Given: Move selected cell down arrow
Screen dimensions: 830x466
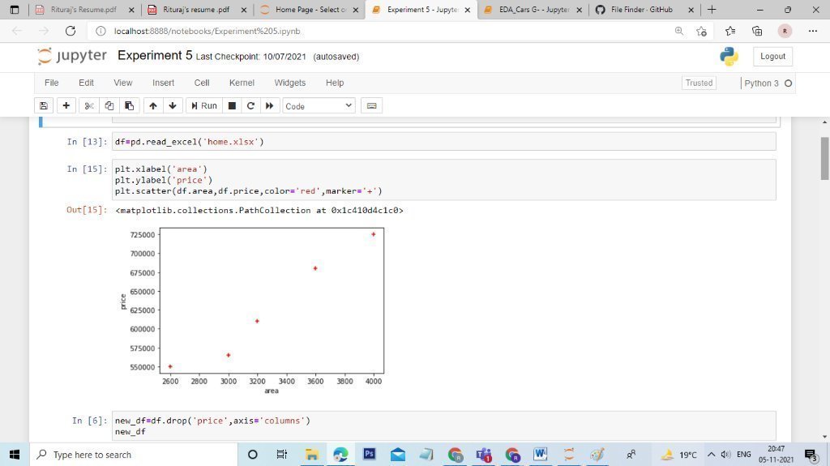Looking at the screenshot, I should point(173,106).
